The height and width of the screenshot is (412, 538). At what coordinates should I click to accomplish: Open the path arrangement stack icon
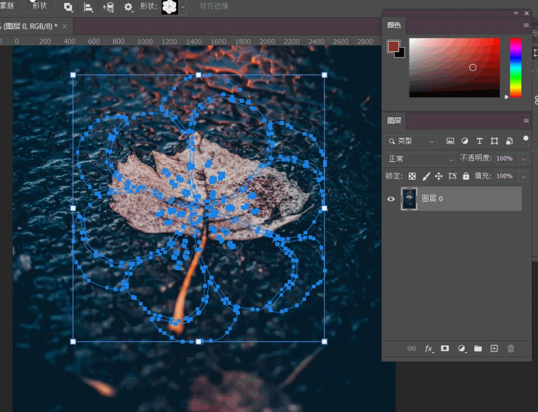click(x=108, y=7)
